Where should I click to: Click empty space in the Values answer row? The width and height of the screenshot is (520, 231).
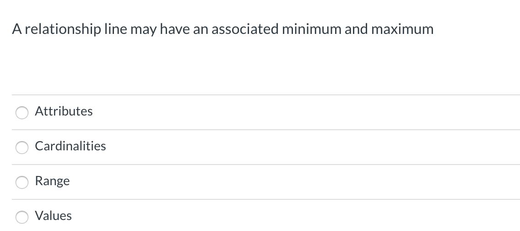coord(298,216)
